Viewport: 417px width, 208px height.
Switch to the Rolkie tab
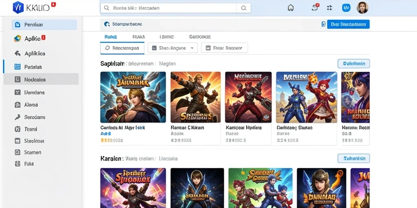[x=111, y=37]
